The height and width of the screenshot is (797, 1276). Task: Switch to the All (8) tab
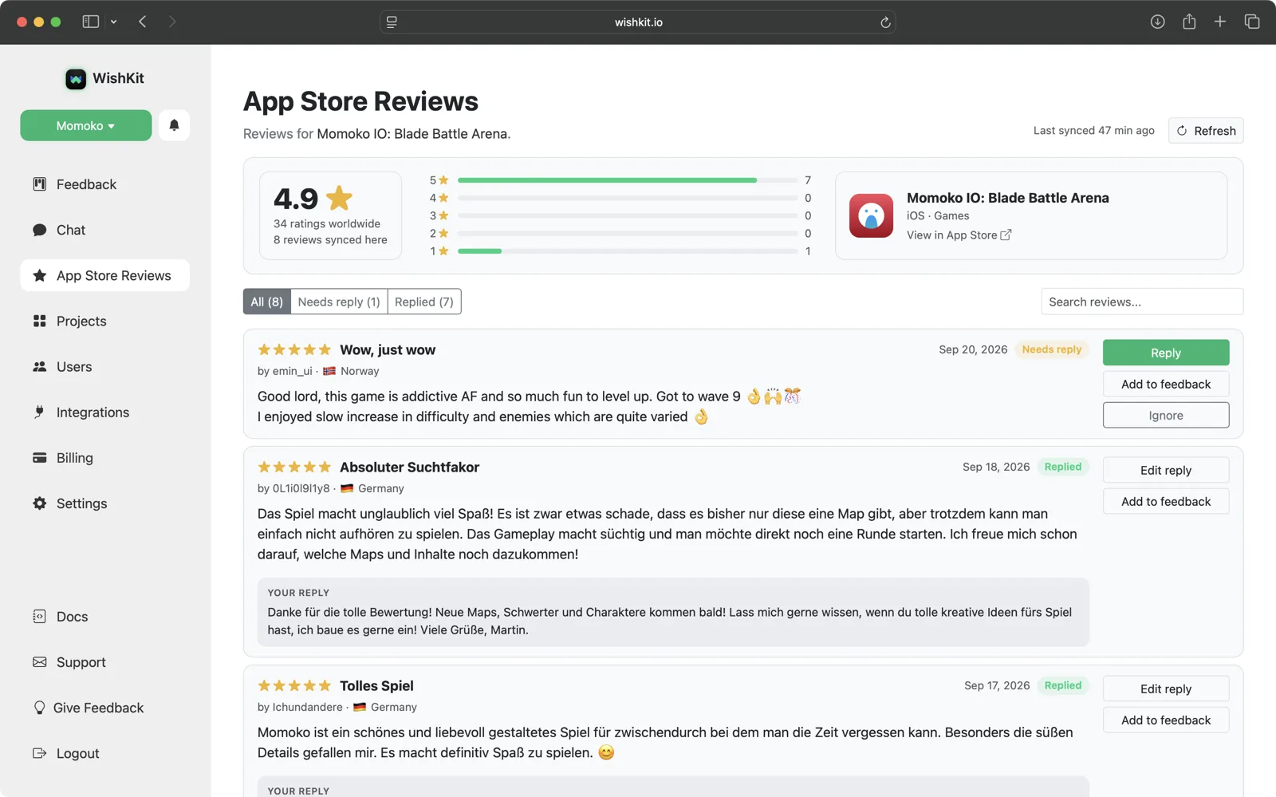tap(267, 302)
